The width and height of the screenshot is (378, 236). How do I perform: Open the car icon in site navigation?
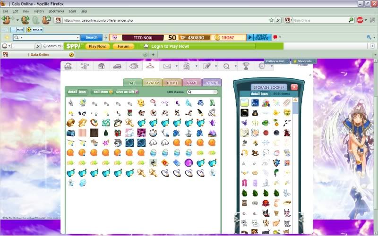117,66
